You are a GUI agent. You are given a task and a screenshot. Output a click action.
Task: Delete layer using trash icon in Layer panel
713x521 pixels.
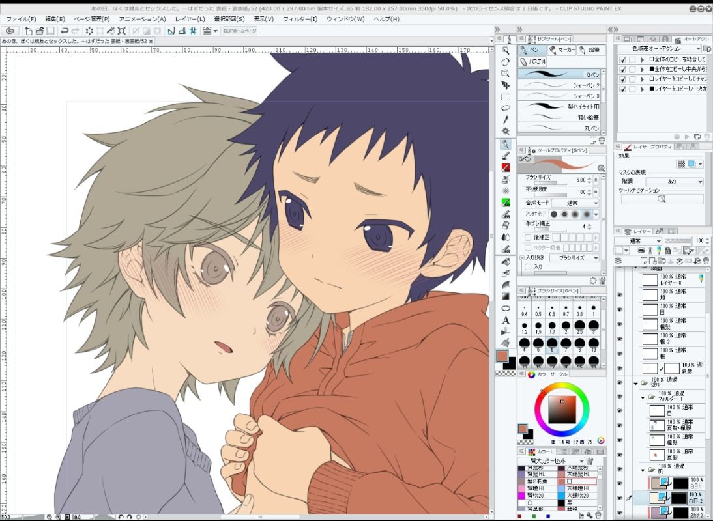706,261
